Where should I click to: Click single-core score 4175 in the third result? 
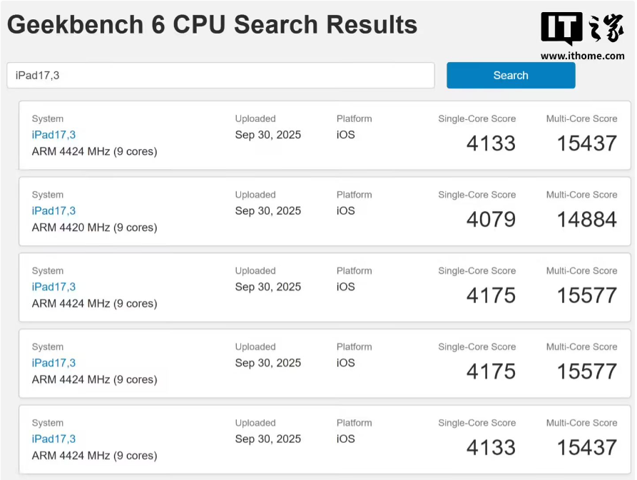point(491,295)
